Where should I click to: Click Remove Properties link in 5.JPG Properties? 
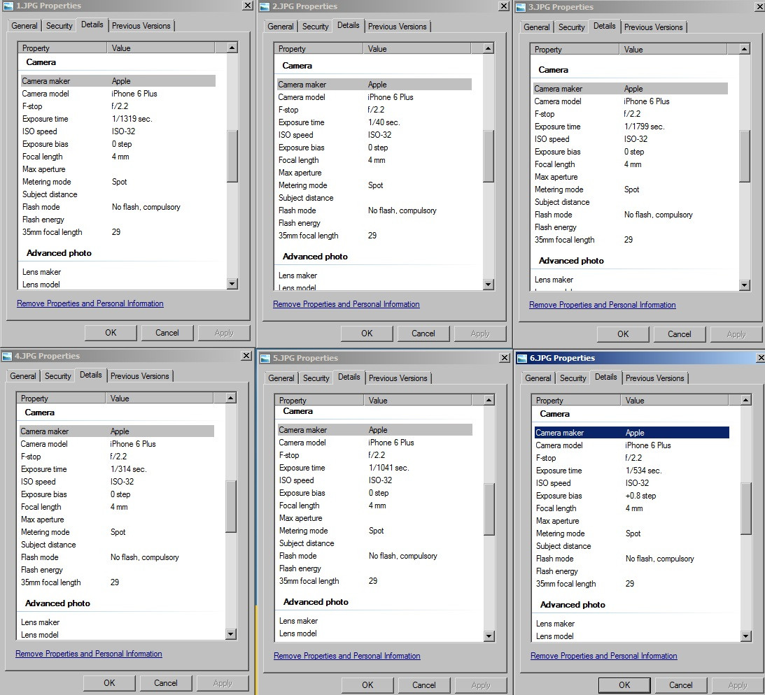[x=347, y=656]
